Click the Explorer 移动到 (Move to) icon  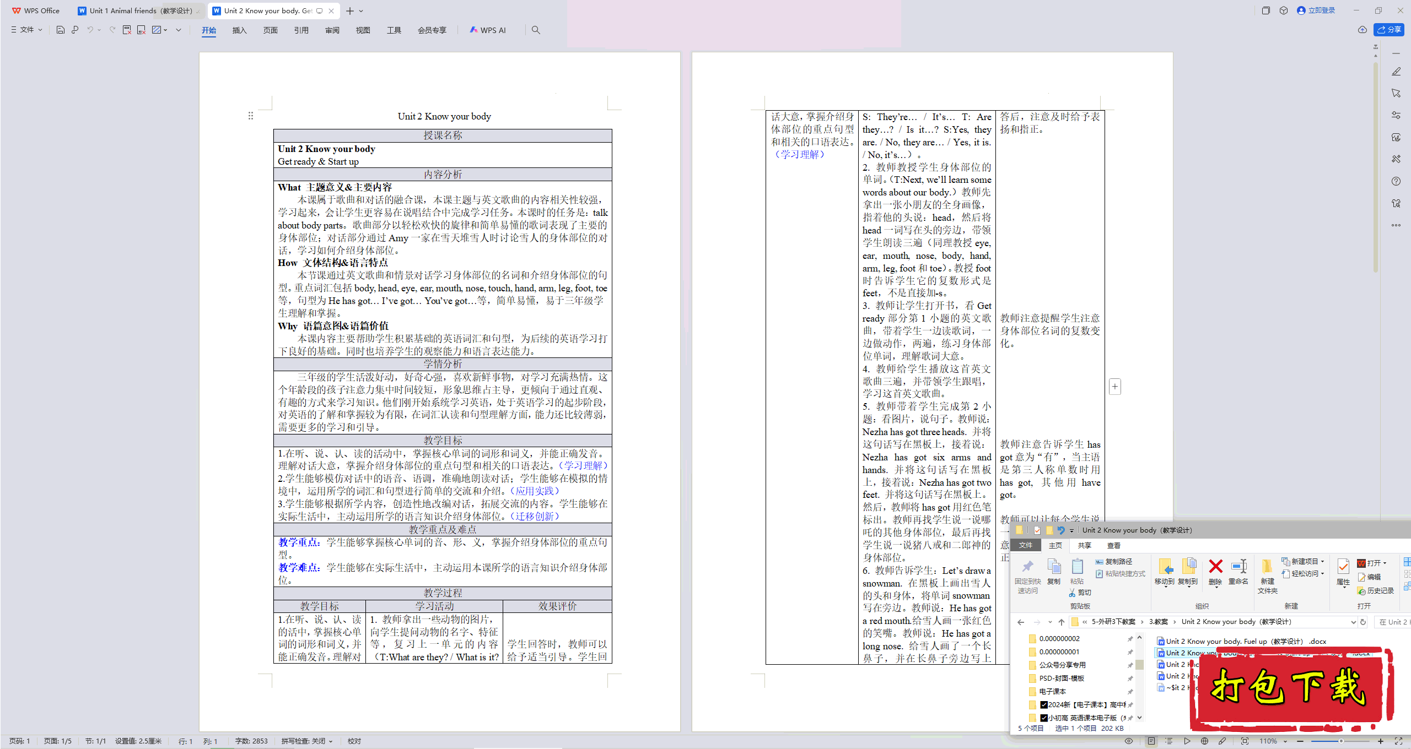point(1165,572)
